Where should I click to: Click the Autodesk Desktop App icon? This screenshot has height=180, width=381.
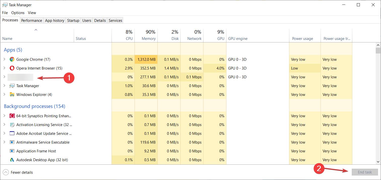click(x=12, y=160)
